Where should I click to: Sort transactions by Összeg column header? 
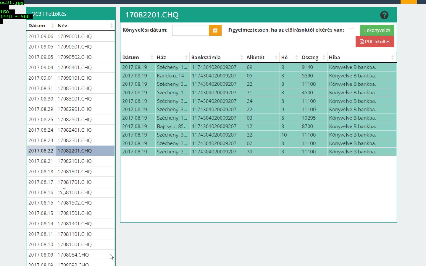(310, 58)
